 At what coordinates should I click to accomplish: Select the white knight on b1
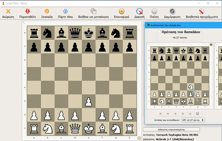tap(48, 129)
